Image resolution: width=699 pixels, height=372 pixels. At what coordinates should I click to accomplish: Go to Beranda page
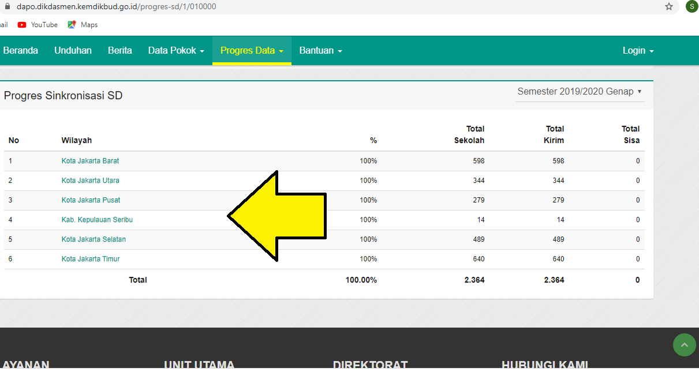click(x=21, y=51)
